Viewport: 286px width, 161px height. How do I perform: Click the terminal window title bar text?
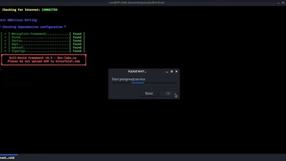137,3
